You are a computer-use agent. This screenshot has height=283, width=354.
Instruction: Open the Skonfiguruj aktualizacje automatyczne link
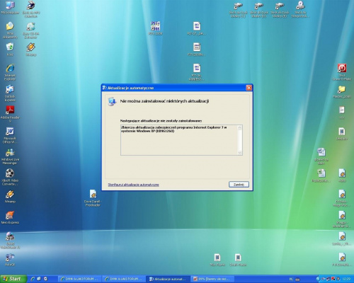(x=133, y=185)
